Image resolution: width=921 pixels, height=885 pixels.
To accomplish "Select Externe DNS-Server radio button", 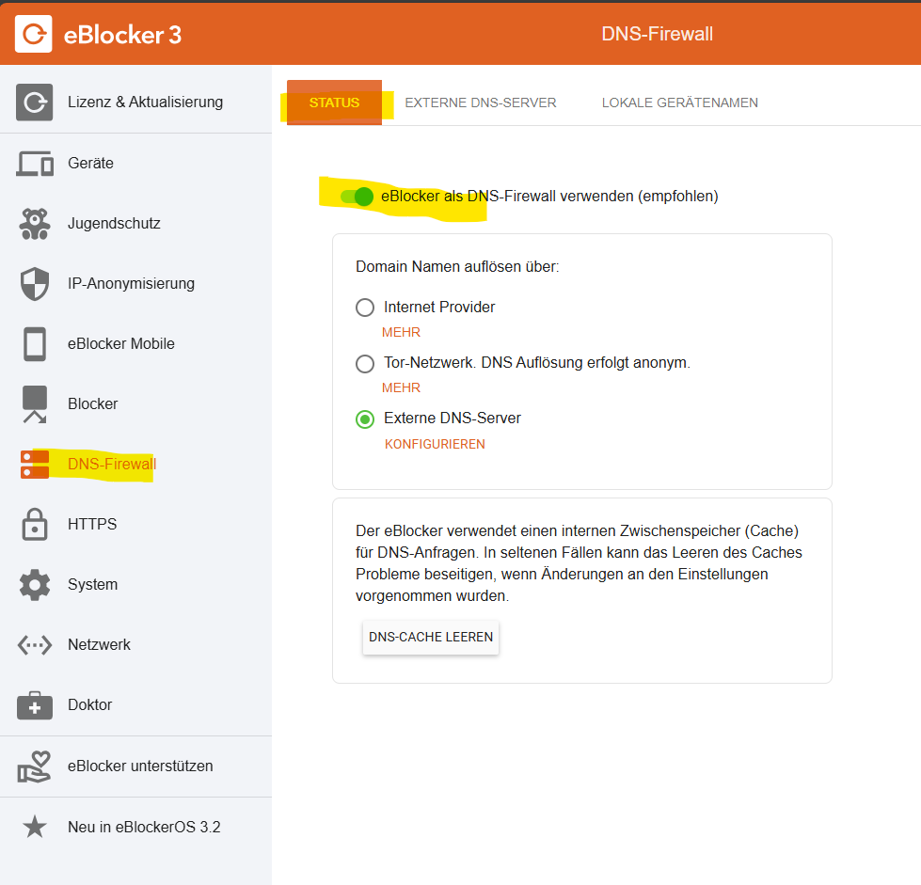I will pos(365,419).
